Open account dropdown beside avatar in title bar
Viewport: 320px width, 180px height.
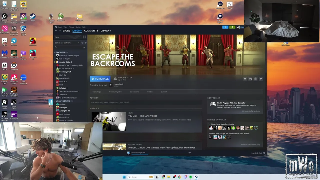242,27
